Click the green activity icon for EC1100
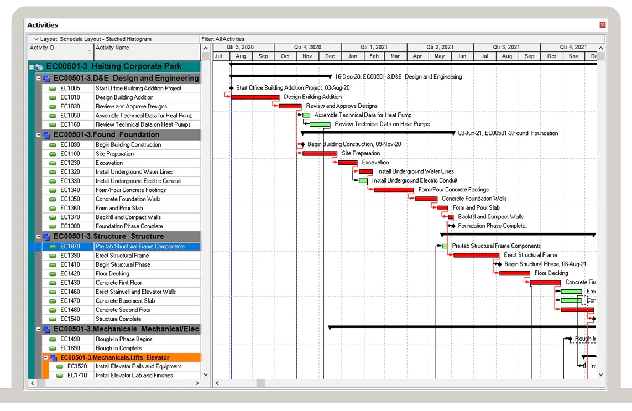Image resolution: width=632 pixels, height=411 pixels. [x=53, y=154]
